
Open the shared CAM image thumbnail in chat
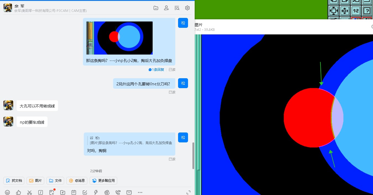119,38
